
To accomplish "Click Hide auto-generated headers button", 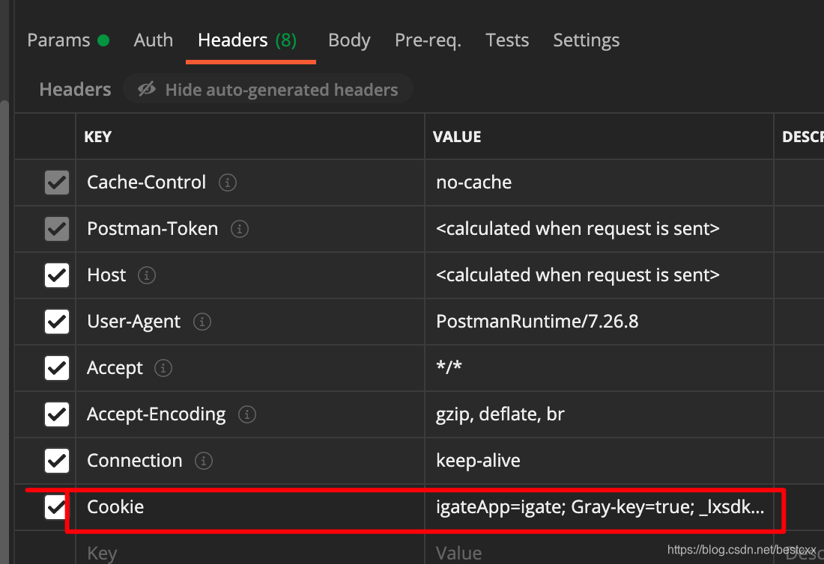I will click(268, 89).
